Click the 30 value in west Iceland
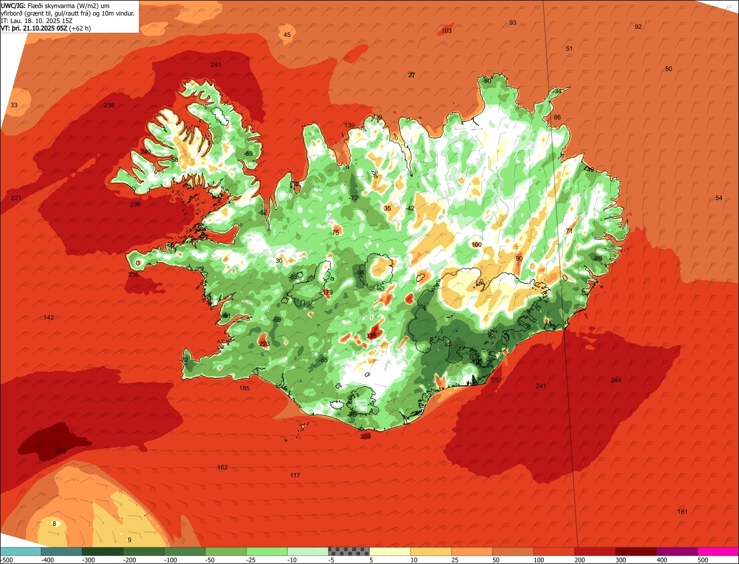The width and height of the screenshot is (739, 564). 279,261
